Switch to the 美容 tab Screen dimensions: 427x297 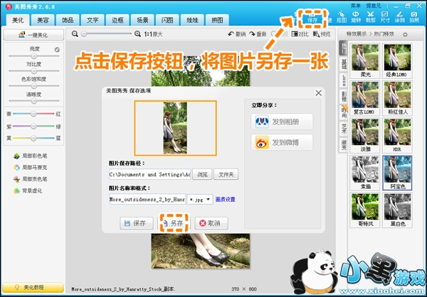coord(43,20)
